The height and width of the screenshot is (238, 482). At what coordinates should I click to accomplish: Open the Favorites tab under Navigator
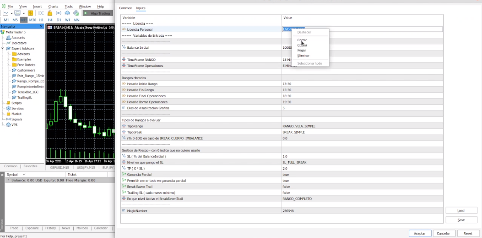[x=30, y=166]
